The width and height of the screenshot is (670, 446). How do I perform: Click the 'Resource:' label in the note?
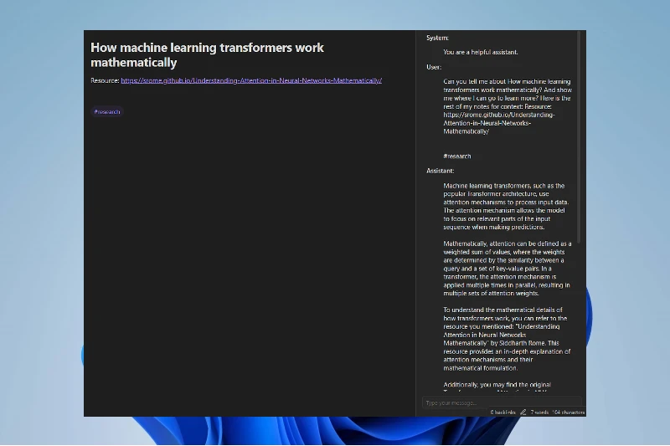tap(105, 80)
